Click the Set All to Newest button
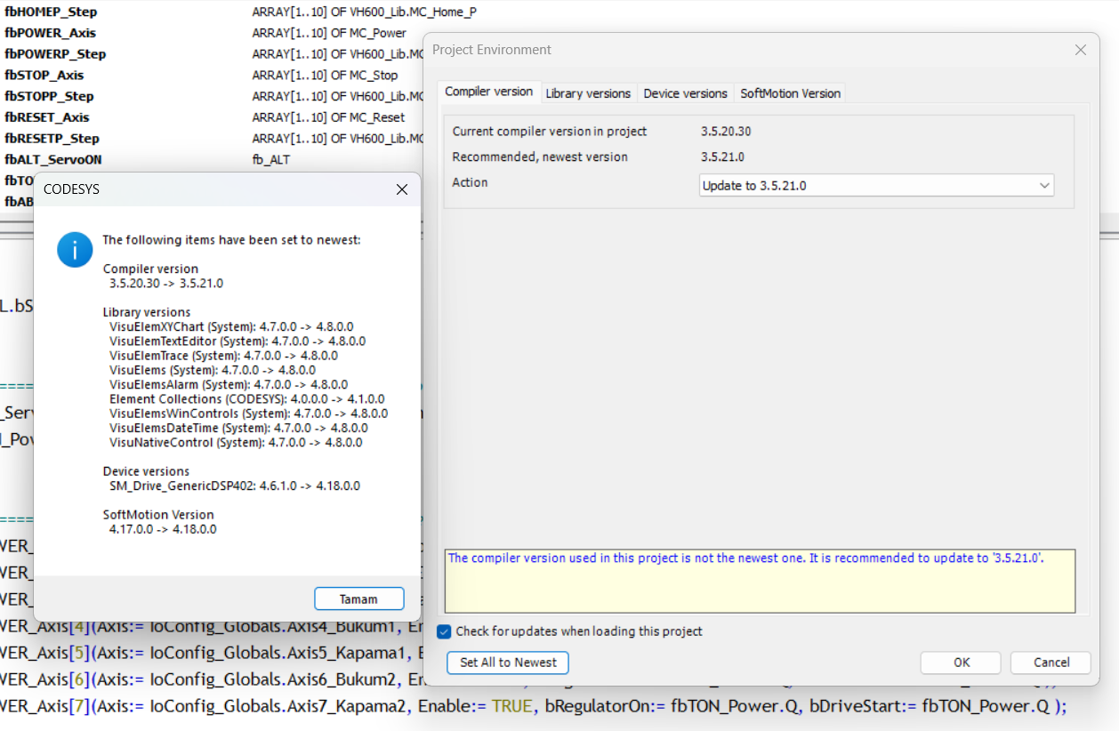Screen dimensions: 1119x731 pos(508,663)
